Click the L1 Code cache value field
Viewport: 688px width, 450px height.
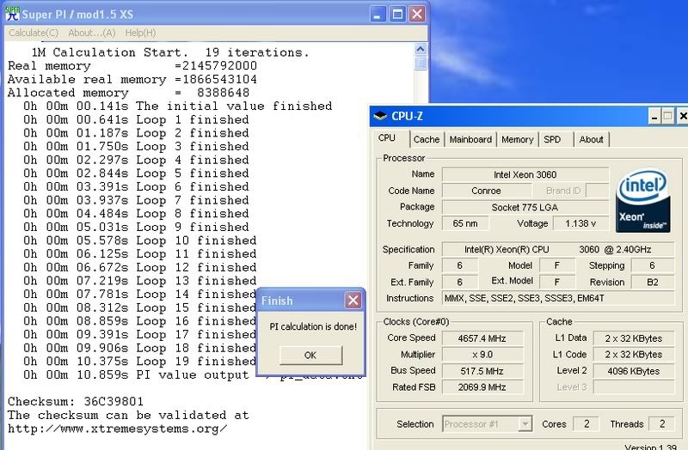634,355
